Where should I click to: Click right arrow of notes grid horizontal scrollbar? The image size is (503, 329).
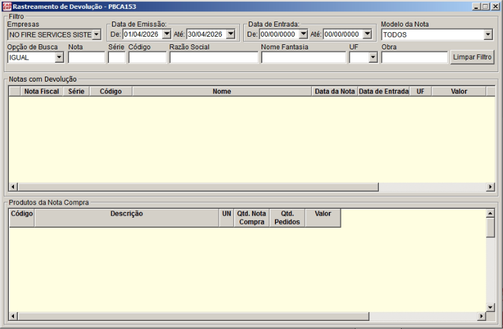[490, 187]
